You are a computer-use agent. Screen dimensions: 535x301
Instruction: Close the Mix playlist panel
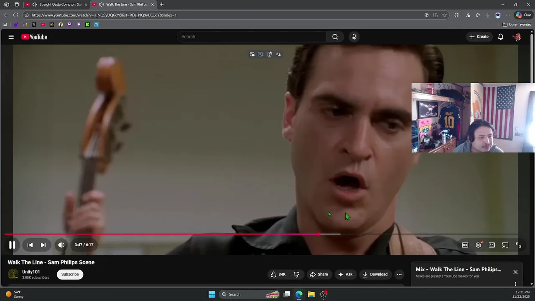[x=515, y=272]
